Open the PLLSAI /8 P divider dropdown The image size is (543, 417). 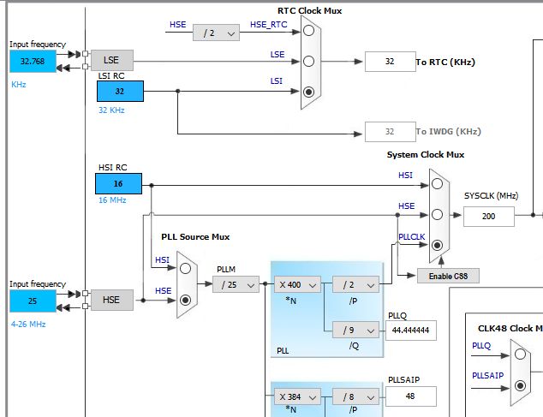tap(355, 396)
